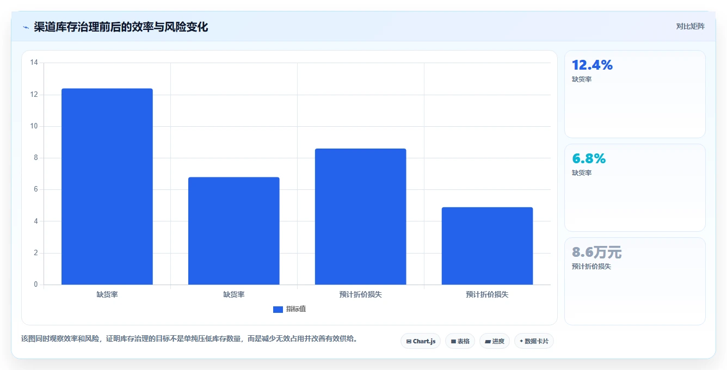
Task: Open the 8.6万元 预计折价损失 card
Action: [x=635, y=281]
